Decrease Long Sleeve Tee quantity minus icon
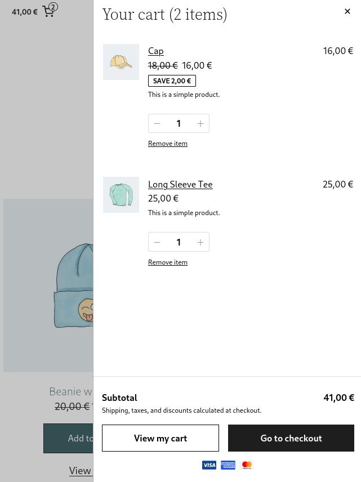Image resolution: width=361 pixels, height=482 pixels. click(x=157, y=242)
